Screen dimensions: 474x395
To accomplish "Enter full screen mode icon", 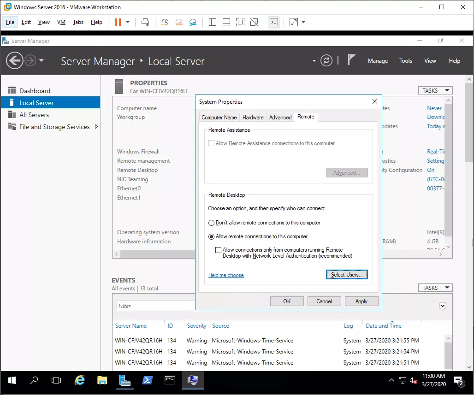I will tap(240, 22).
